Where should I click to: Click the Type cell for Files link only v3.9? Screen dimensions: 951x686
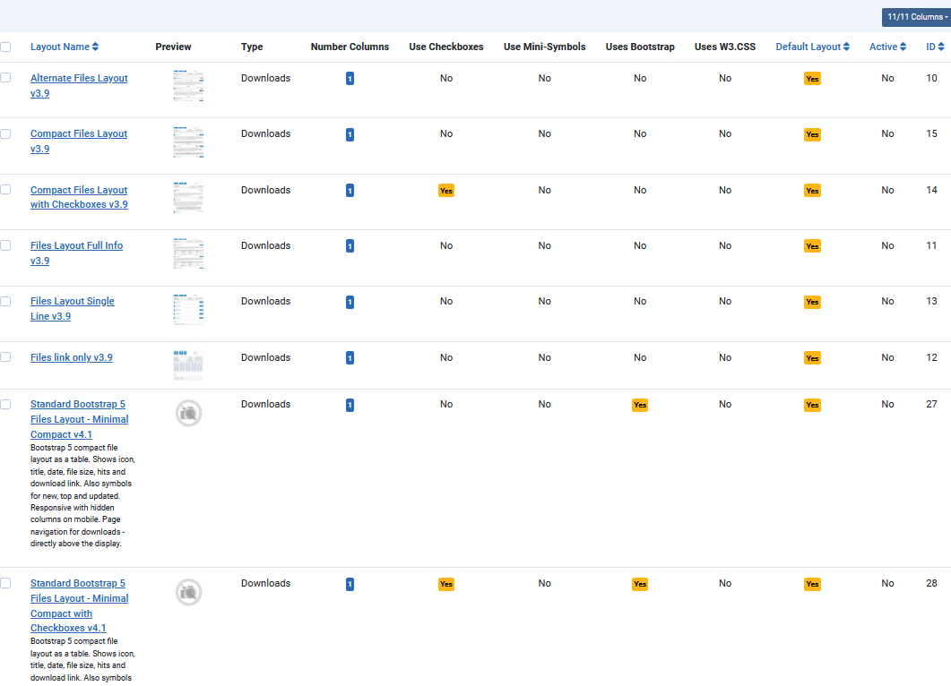[265, 357]
